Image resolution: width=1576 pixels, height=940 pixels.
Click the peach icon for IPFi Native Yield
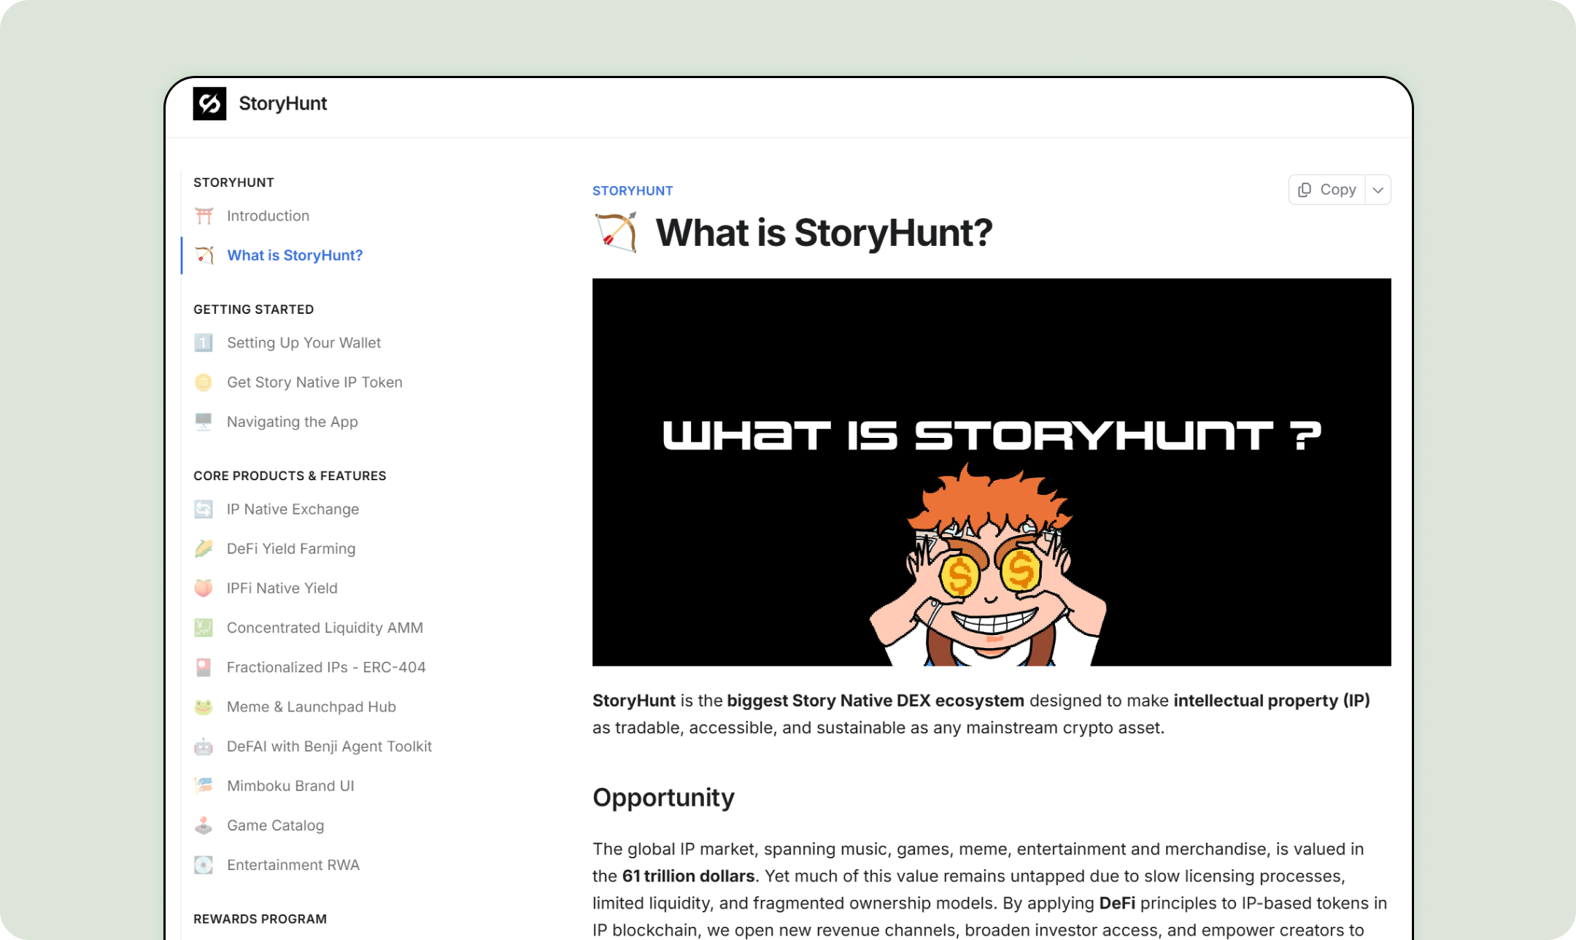(204, 588)
